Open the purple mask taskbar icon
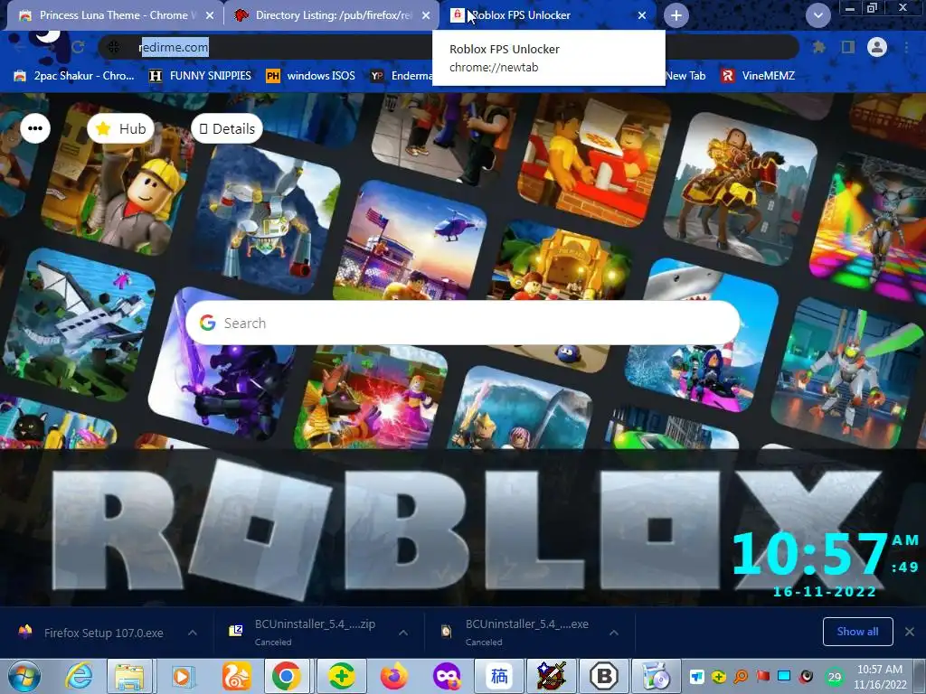 [x=446, y=676]
